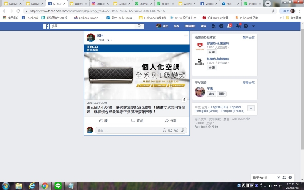Image resolution: width=304 pixels, height=190 pixels.
Task: Expand the account dropdown arrow in header
Action: tap(253, 26)
